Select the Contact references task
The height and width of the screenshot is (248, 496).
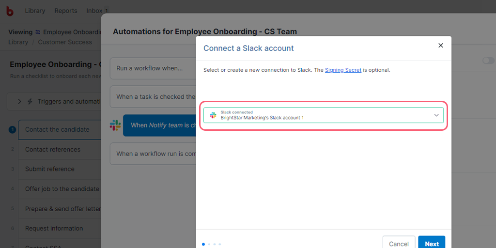point(60,149)
